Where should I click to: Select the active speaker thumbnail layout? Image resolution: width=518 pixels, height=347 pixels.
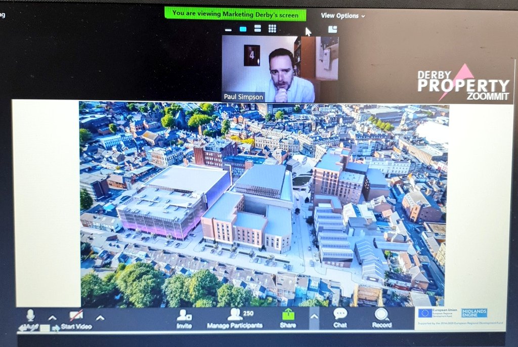243,29
